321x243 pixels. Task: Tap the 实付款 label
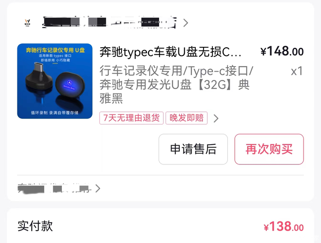pyautogui.click(x=35, y=226)
